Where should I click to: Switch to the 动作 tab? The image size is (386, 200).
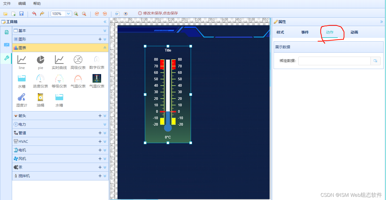pos(330,32)
